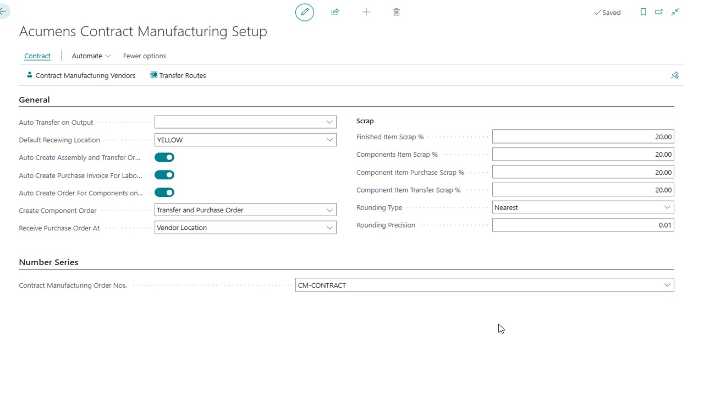Expand the Rounding Type dropdown
This screenshot has width=704, height=396.
coord(667,207)
